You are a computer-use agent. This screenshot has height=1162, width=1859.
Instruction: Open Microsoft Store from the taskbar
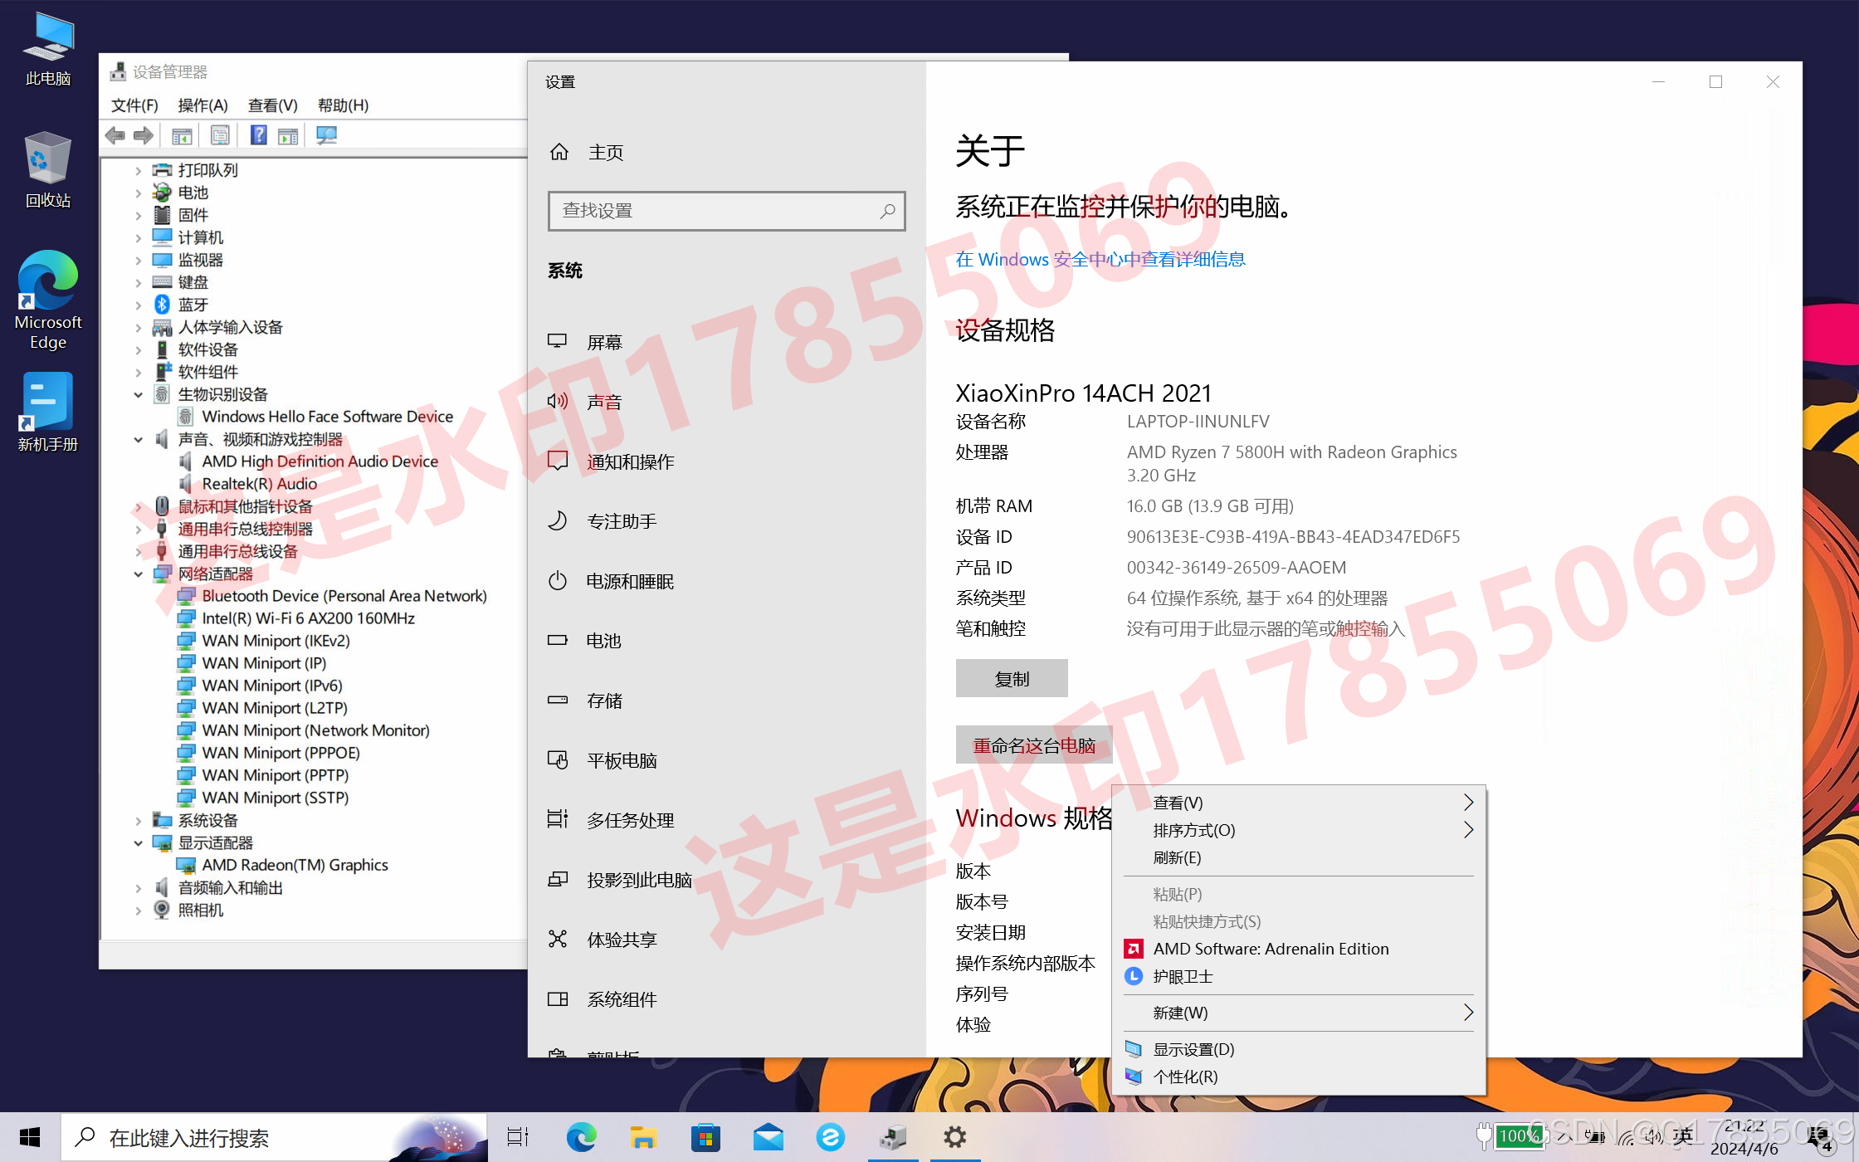705,1137
